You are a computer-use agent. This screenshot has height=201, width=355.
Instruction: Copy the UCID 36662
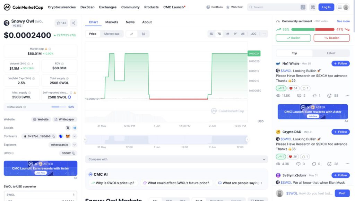73,153
